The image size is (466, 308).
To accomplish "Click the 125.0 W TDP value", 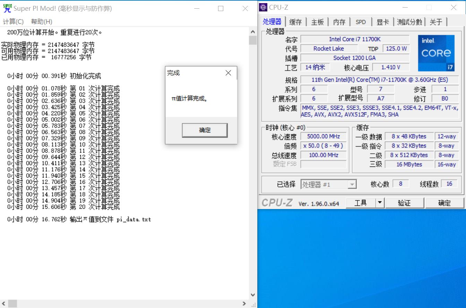I will point(396,48).
